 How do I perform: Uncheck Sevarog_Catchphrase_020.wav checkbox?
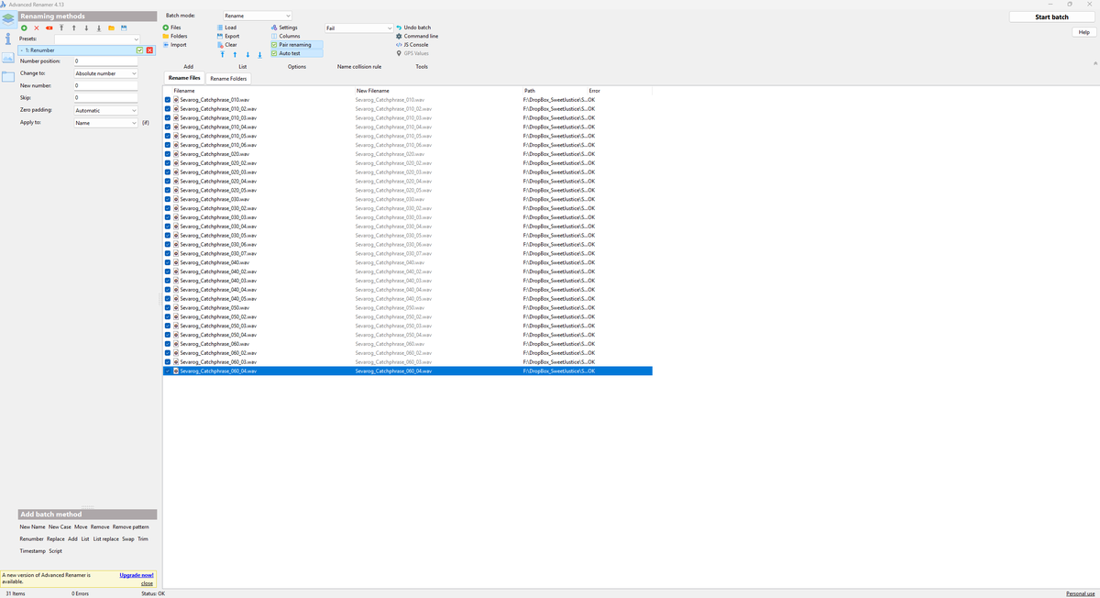coord(168,154)
